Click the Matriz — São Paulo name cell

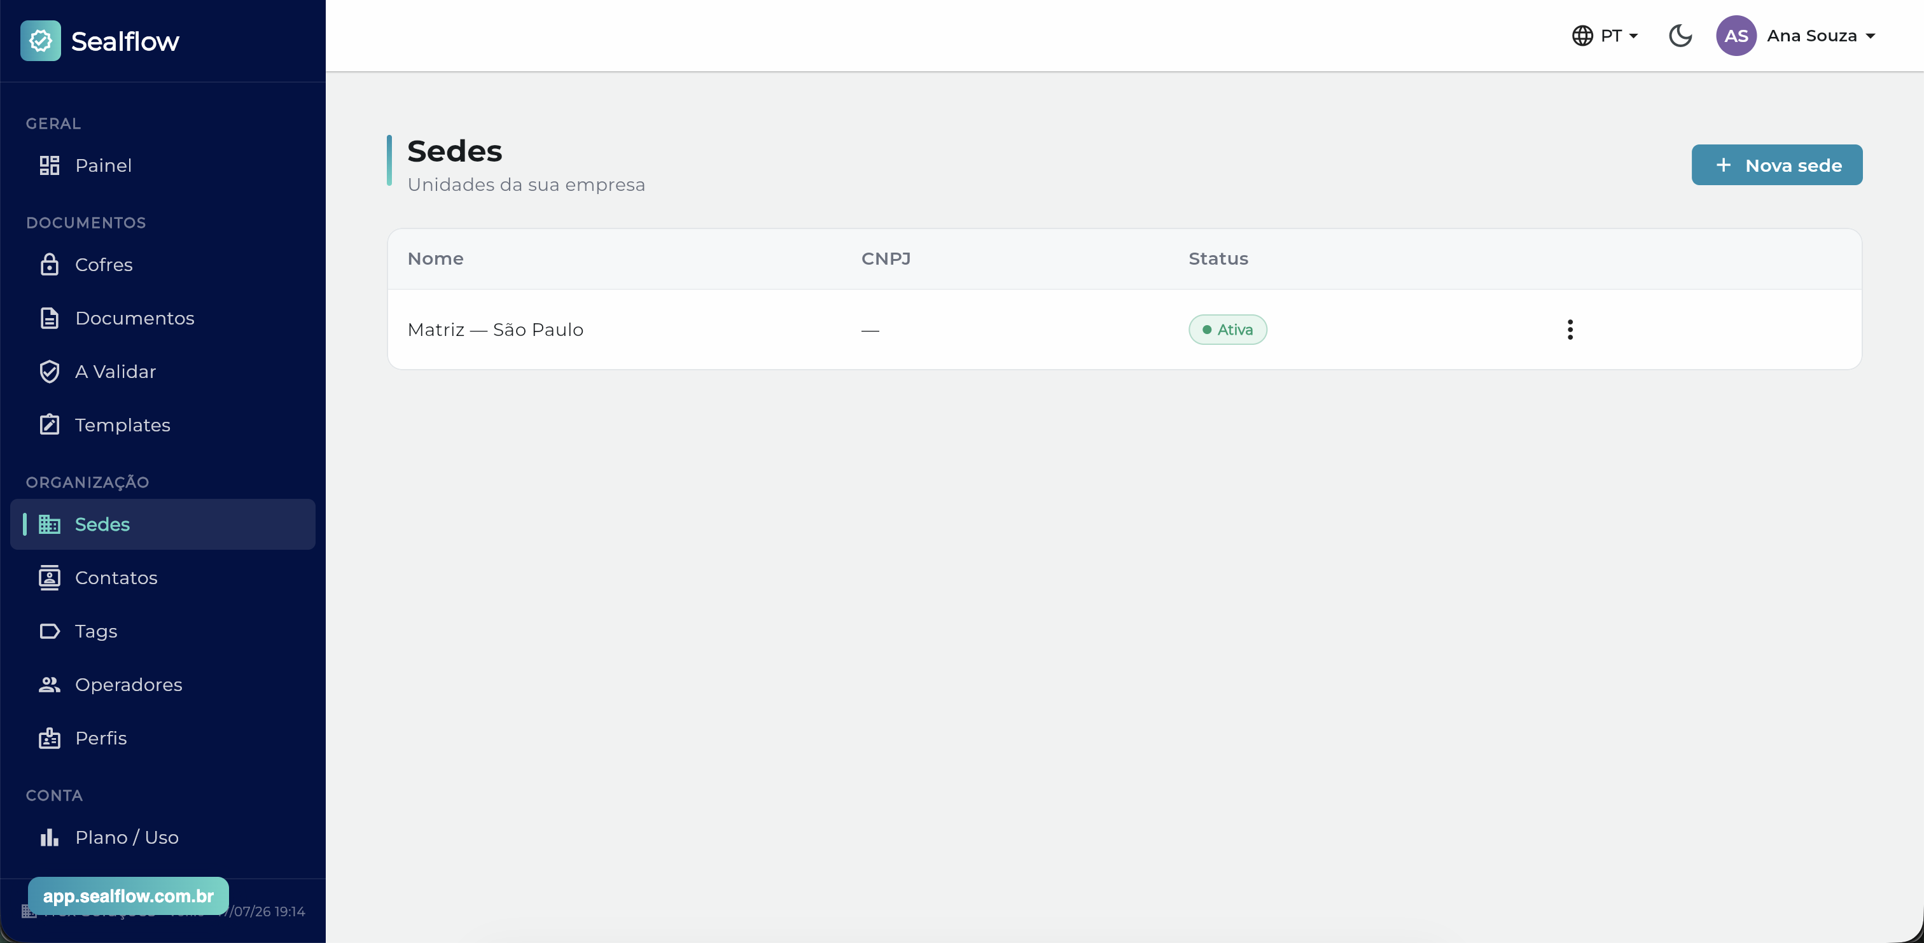[x=495, y=330]
